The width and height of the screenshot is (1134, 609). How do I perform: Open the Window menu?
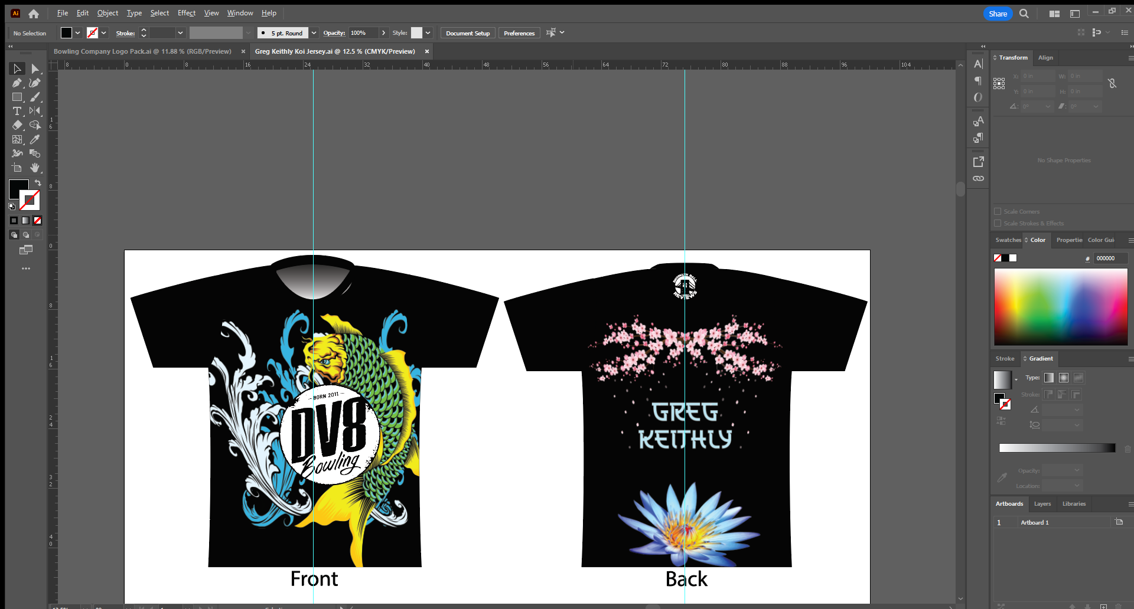[x=240, y=13]
